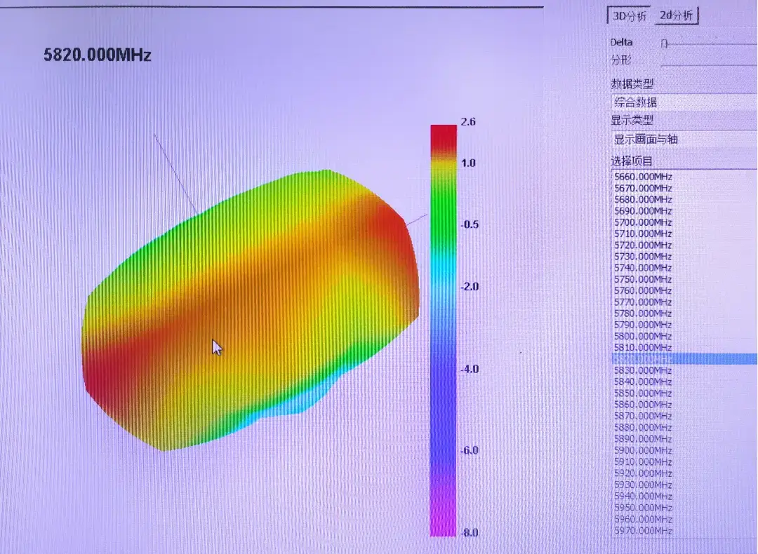Image resolution: width=758 pixels, height=554 pixels.
Task: Select 5730.000MHz frequency item
Action: point(643,257)
